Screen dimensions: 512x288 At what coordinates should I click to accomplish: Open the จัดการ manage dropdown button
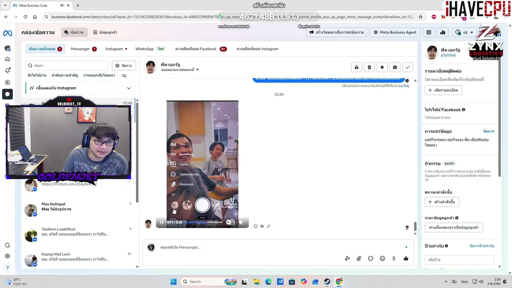click(124, 66)
